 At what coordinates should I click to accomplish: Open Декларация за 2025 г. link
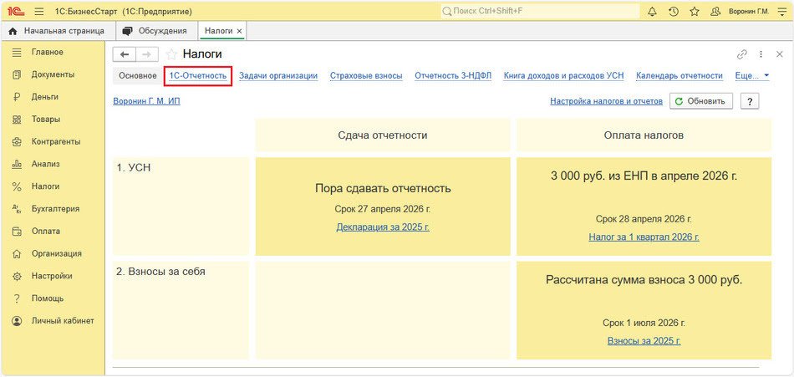[383, 227]
